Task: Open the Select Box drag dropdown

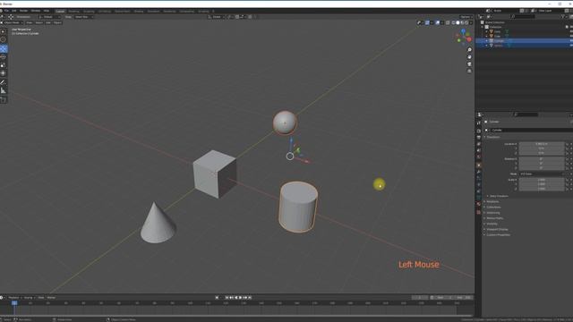Action: point(83,17)
